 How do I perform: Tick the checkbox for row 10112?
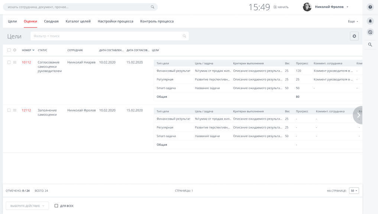tap(9, 62)
